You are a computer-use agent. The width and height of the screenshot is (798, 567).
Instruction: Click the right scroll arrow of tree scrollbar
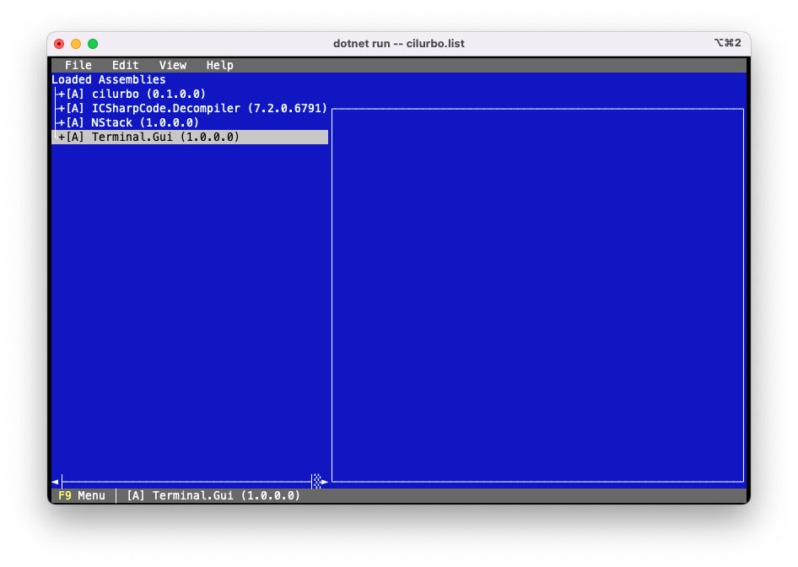(x=325, y=482)
